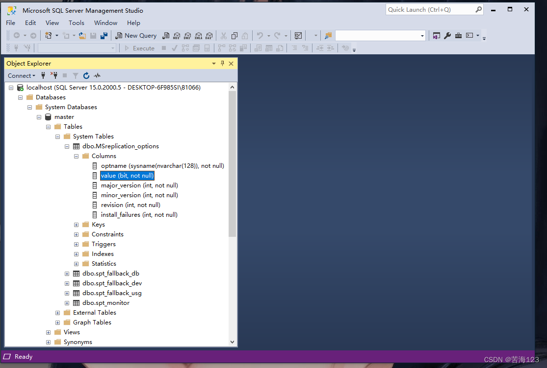Click the Solution Explorer window icon

(437, 35)
